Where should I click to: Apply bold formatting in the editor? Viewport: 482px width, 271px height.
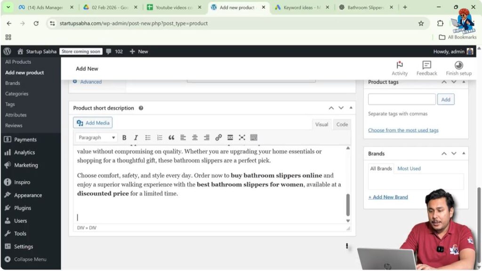pos(124,137)
